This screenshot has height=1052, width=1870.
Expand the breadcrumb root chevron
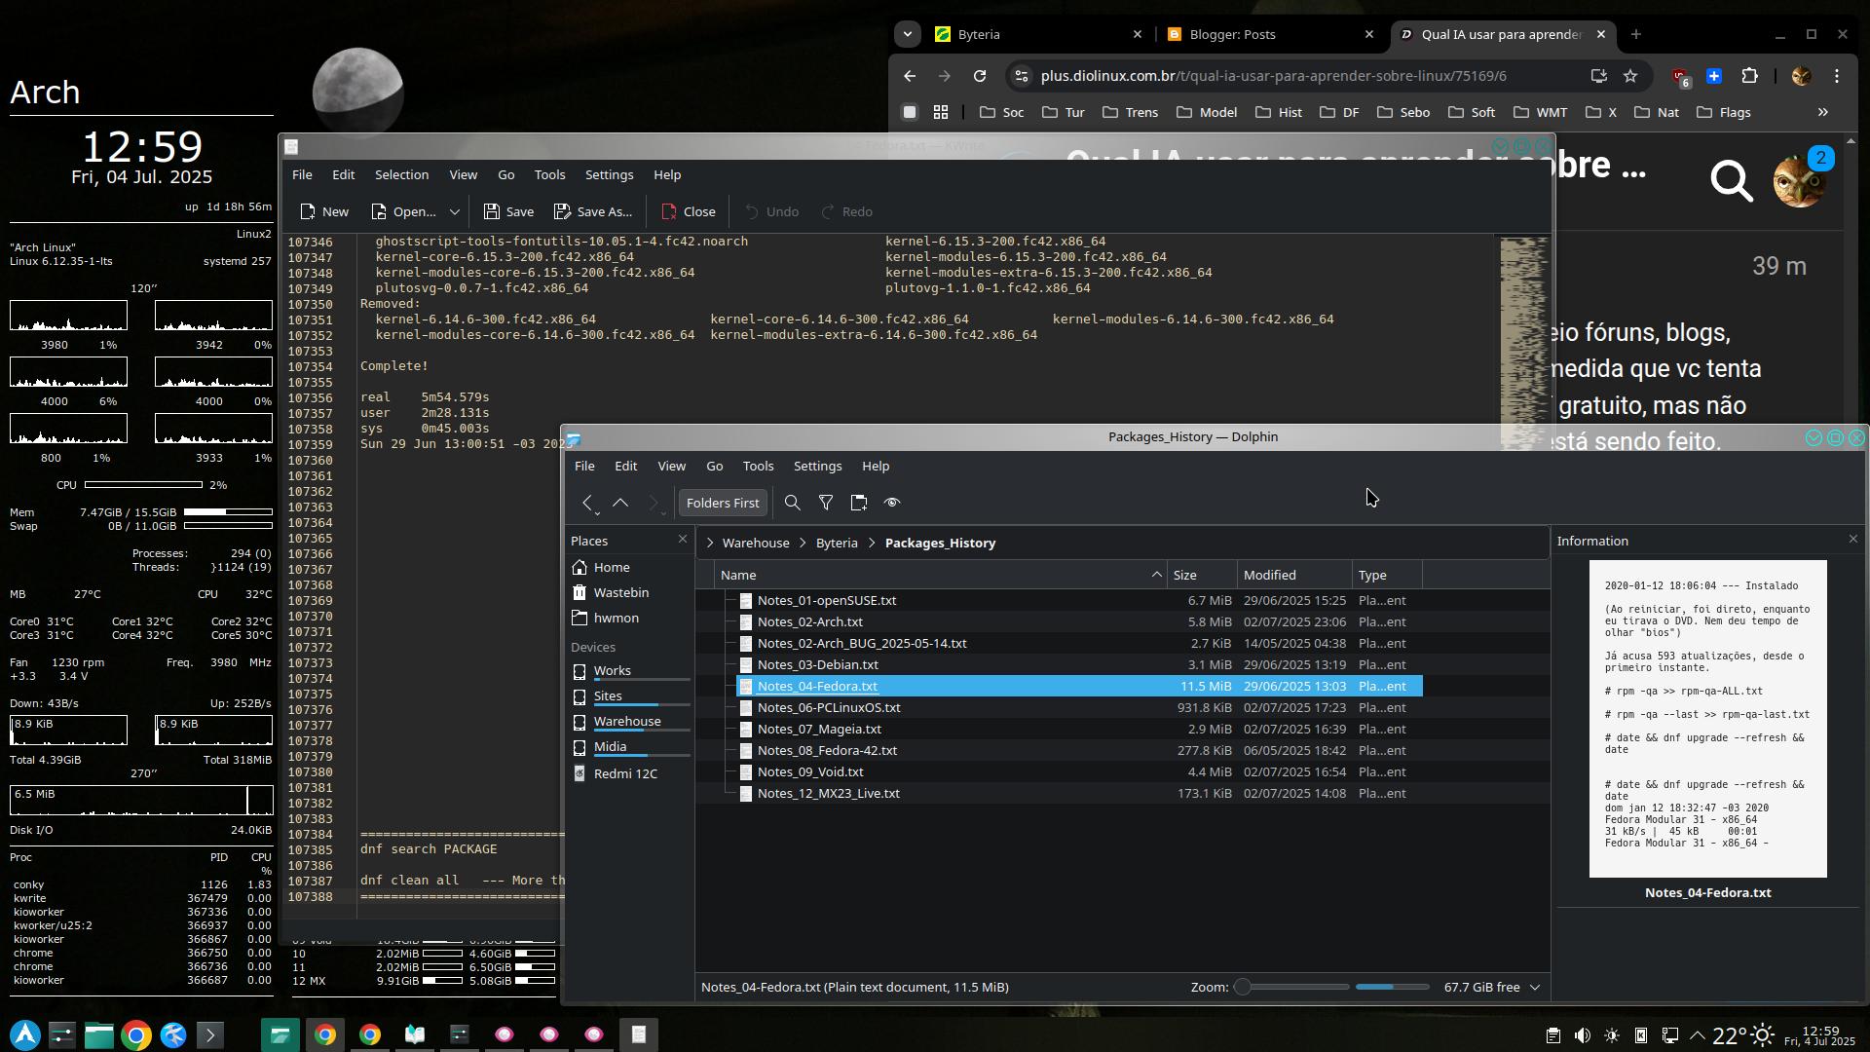pyautogui.click(x=709, y=543)
